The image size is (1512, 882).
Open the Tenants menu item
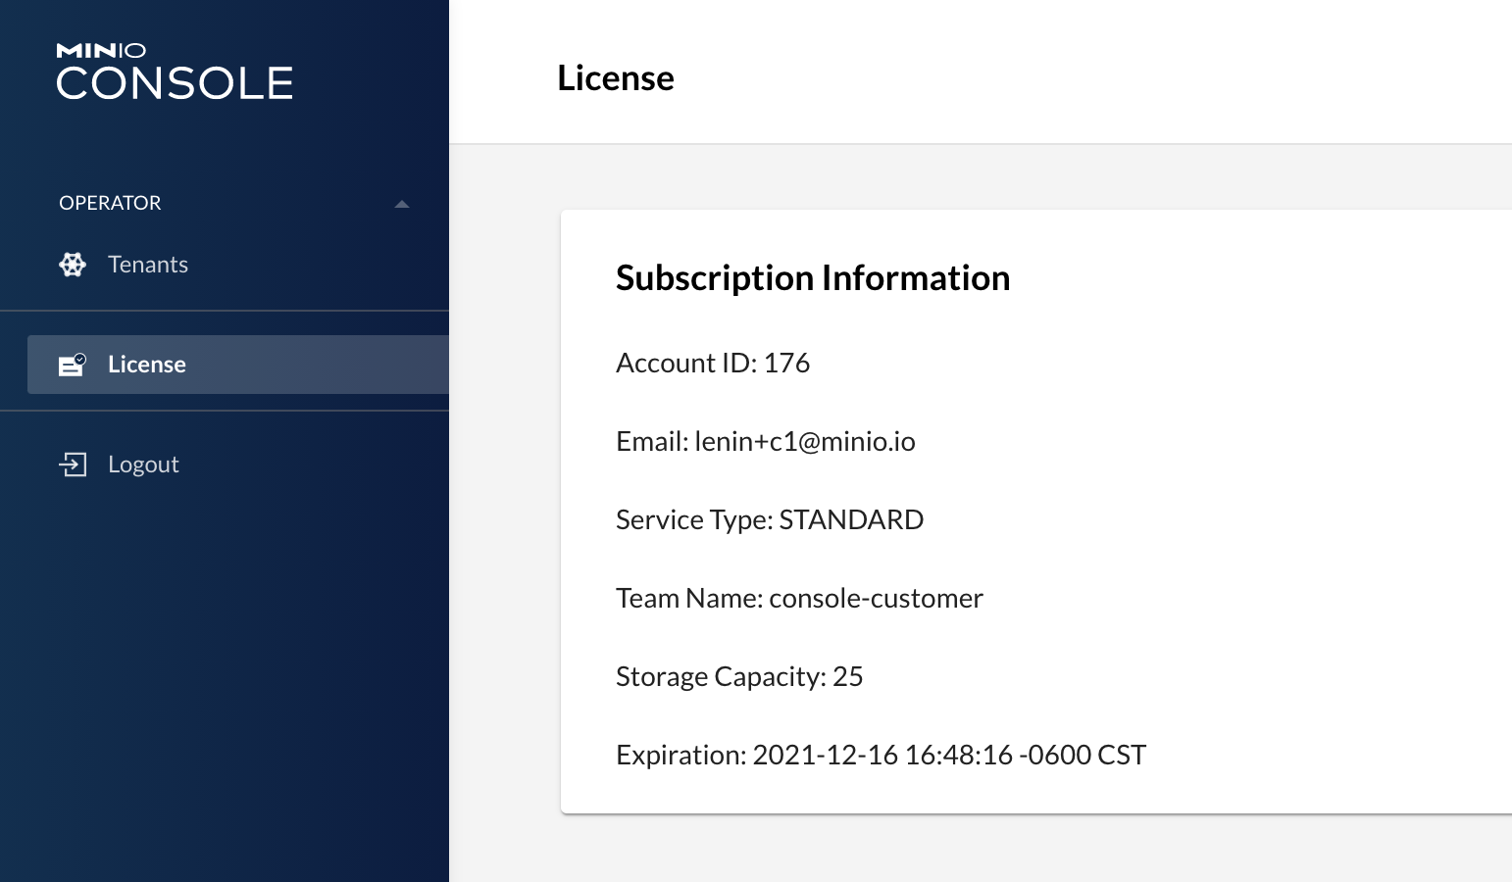[x=225, y=265]
